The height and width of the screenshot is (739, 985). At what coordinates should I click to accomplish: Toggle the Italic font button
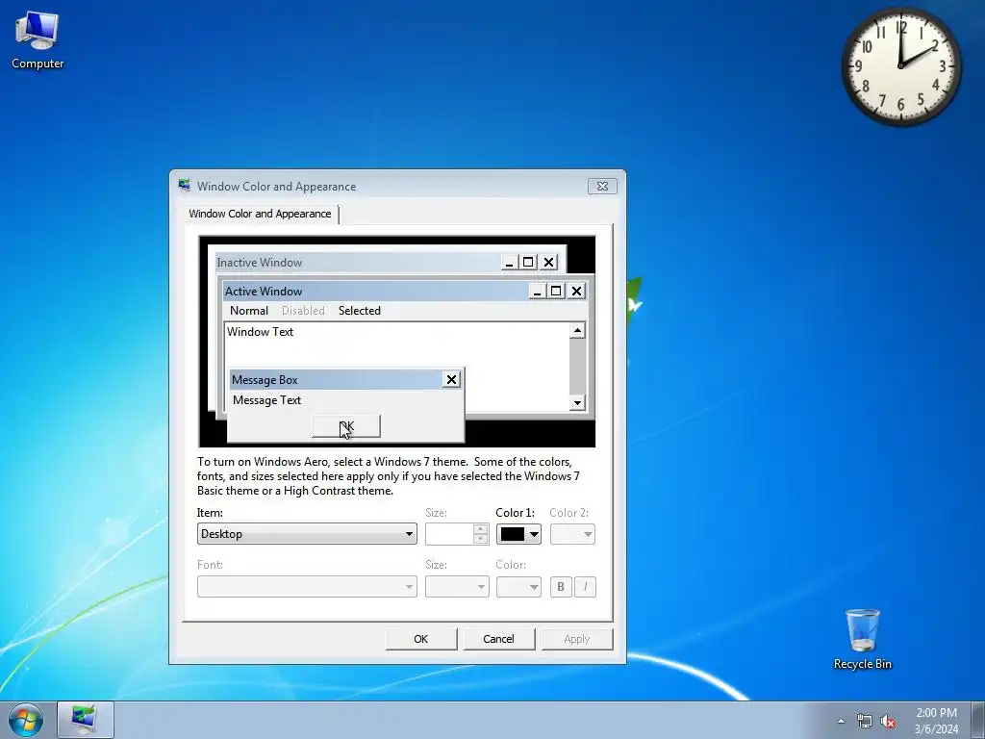tap(585, 587)
